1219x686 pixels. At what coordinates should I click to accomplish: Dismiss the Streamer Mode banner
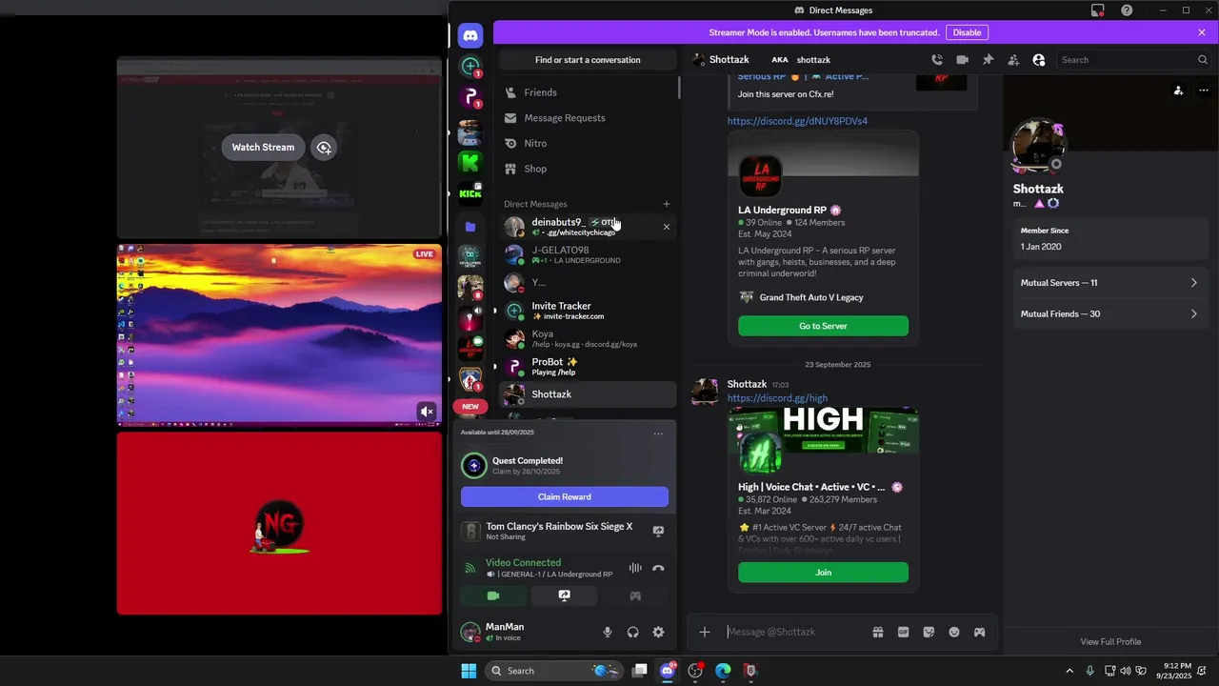click(x=1202, y=32)
